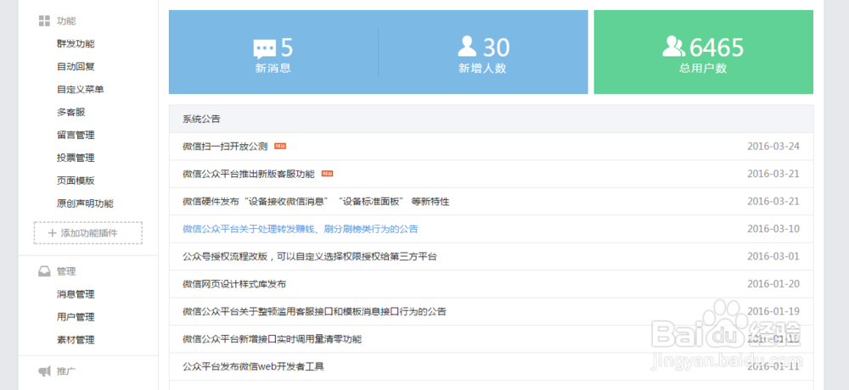
Task: Click the date 2016-03-10
Action: pyautogui.click(x=773, y=229)
